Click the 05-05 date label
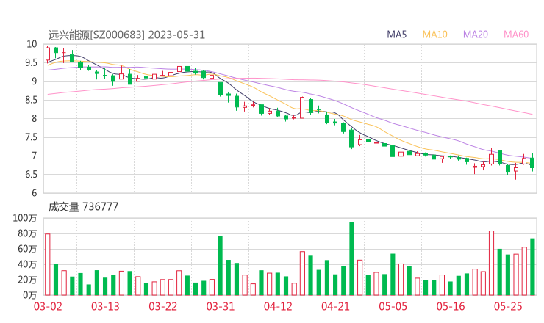Screen dimensions: 544x323 point(393,306)
